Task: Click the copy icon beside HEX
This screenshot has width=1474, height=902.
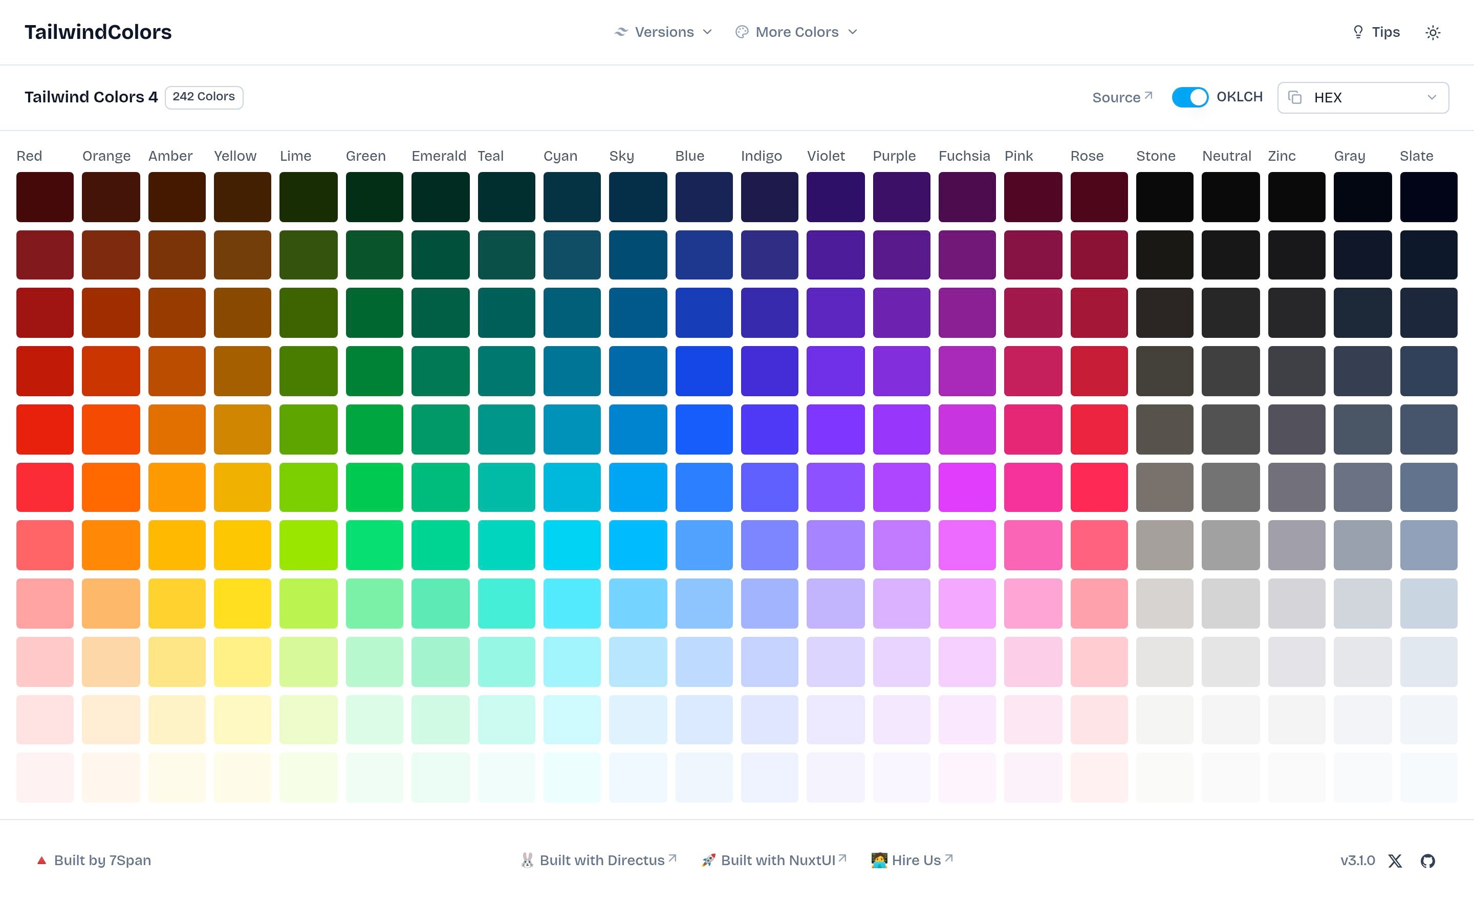Action: (1294, 98)
